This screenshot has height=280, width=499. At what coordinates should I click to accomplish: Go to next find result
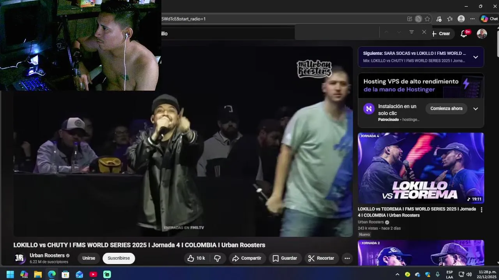click(x=399, y=32)
